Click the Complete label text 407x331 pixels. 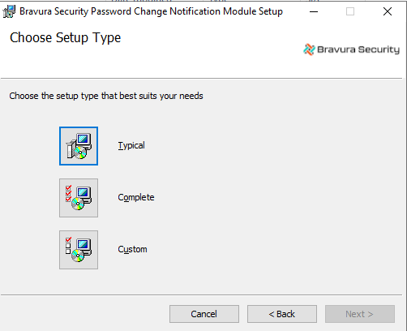coord(136,198)
